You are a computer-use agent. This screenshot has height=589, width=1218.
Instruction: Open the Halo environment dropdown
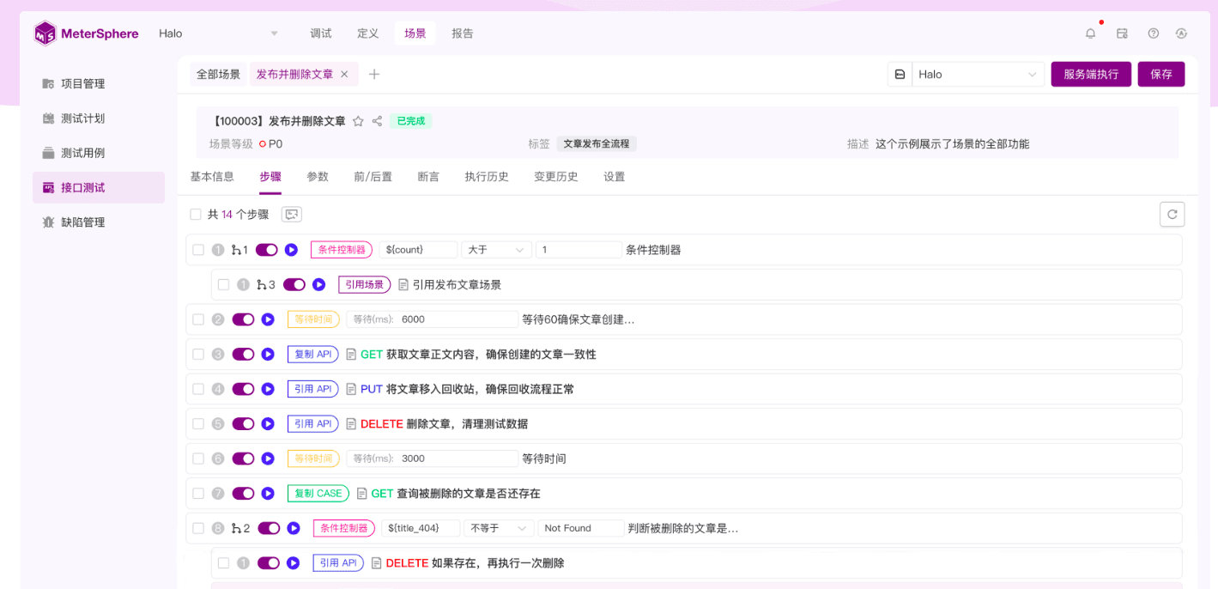click(978, 75)
